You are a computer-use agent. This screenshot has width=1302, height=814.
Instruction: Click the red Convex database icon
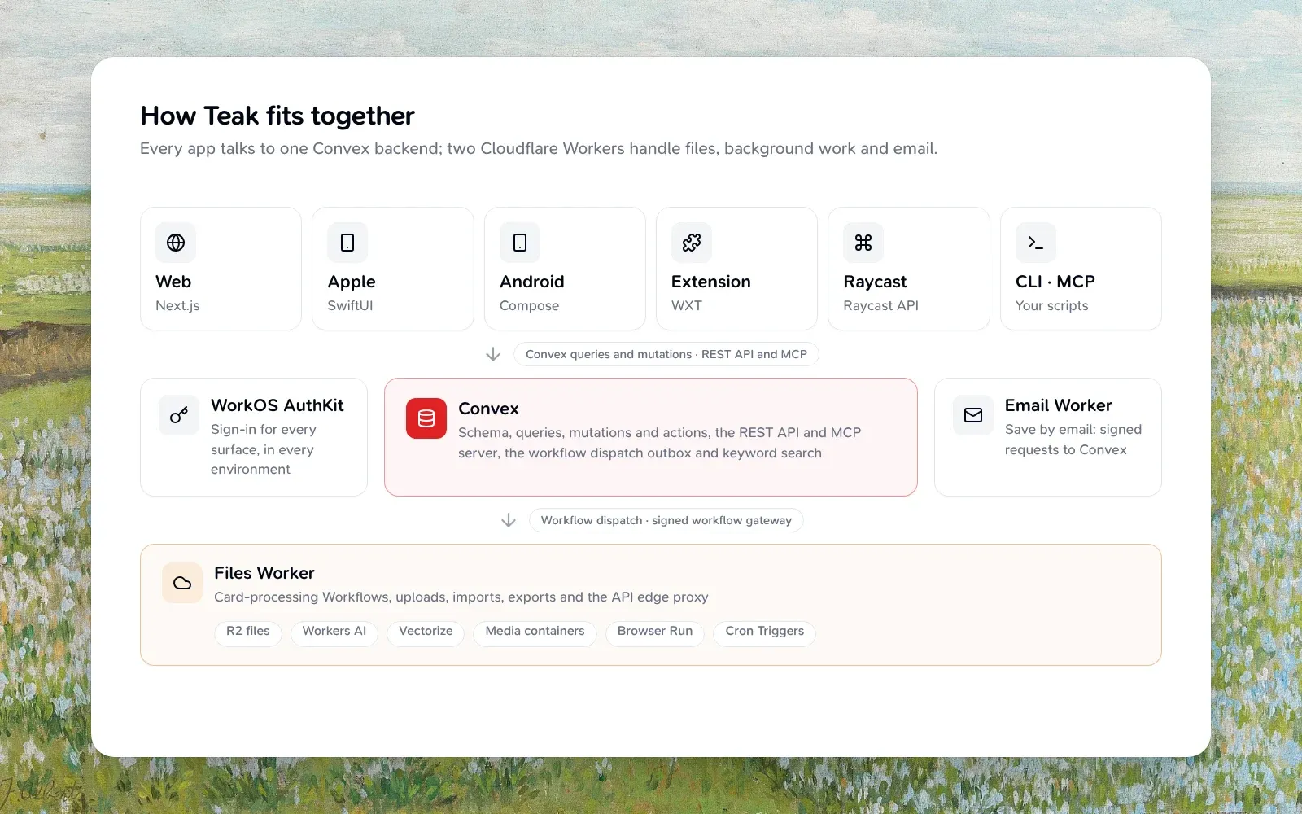click(426, 418)
